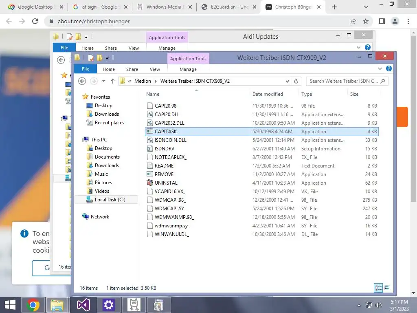This screenshot has width=417, height=313.
Task: Reload the about.me page
Action: (35, 21)
